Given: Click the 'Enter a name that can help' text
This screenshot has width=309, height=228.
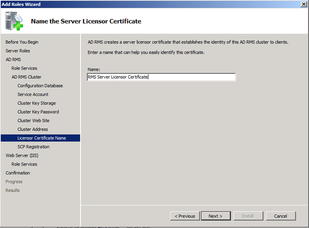Looking at the screenshot, I should [146, 52].
